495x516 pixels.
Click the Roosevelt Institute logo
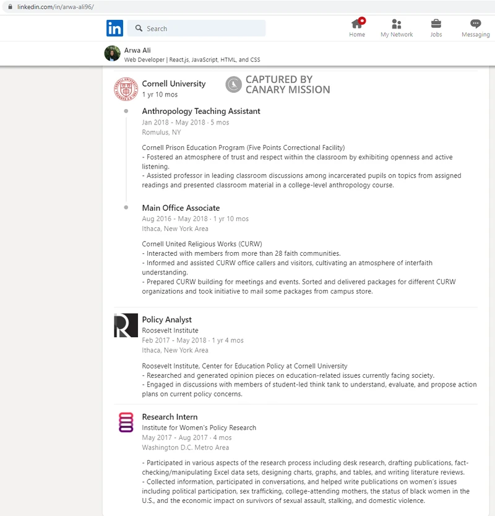[126, 325]
